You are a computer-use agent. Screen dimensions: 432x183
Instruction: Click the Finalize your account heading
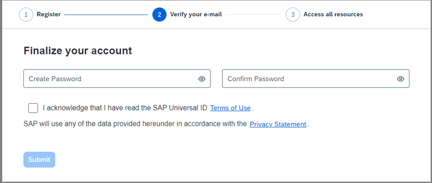point(78,51)
